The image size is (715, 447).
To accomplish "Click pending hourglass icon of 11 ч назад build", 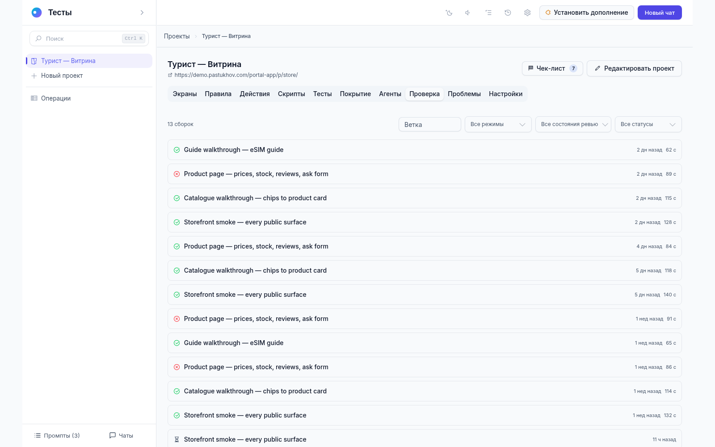I will point(177,439).
